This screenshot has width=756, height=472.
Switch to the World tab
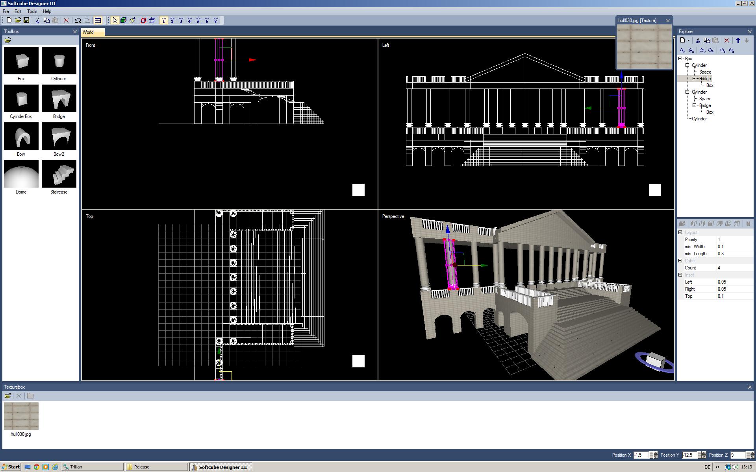(x=89, y=32)
